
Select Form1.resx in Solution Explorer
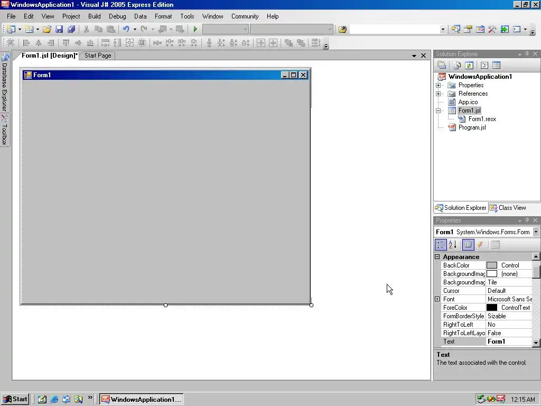coord(482,119)
